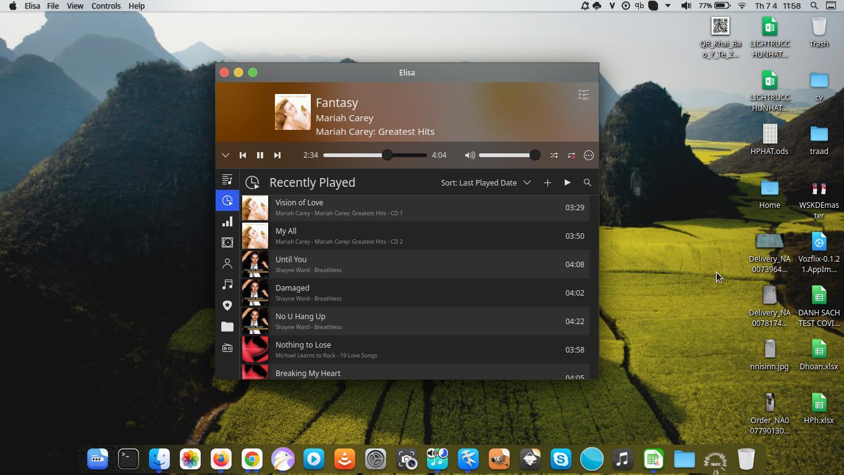Click the Fantasy album cover in header

click(x=293, y=112)
